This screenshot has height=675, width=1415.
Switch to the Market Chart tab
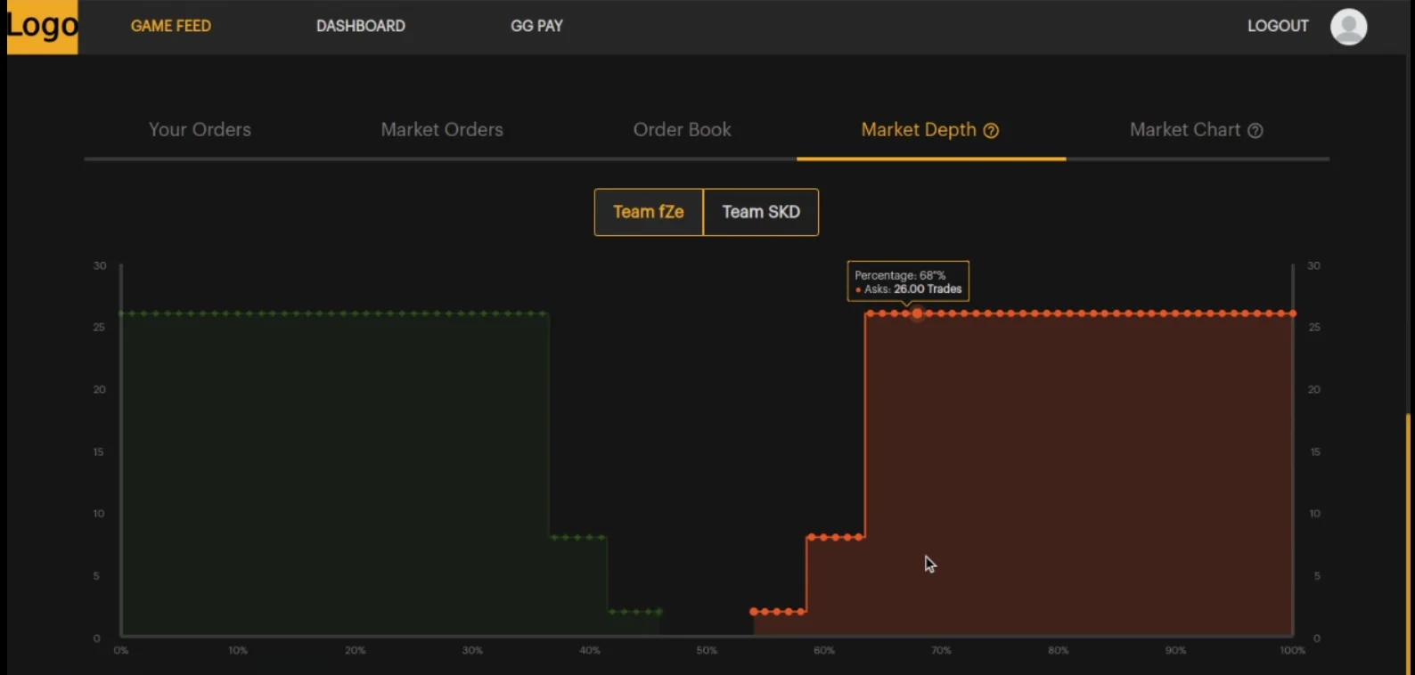[1184, 130]
